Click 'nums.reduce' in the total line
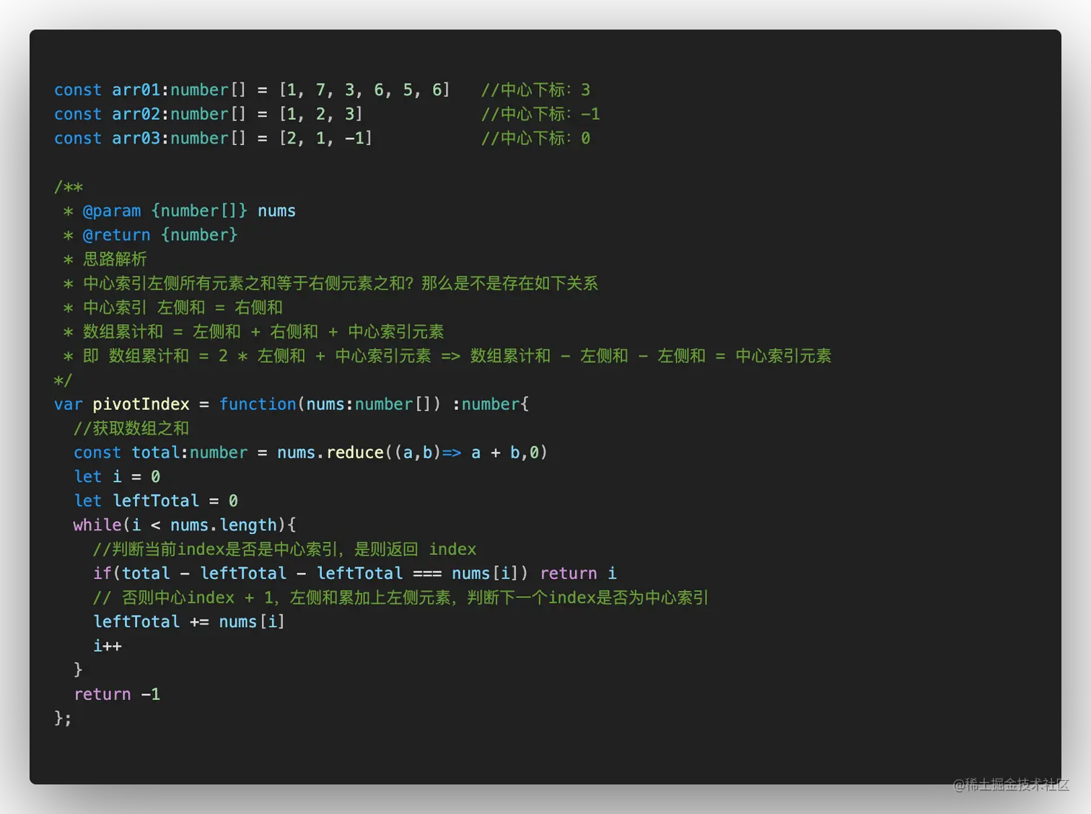Screen dimensions: 1091x814 coord(330,452)
